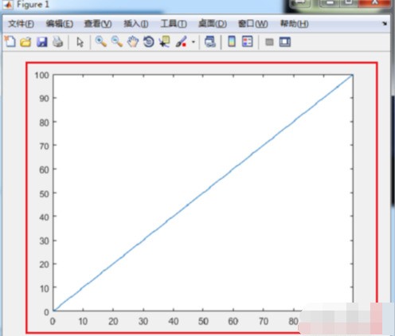Toggle the Brush data tool
Image resolution: width=395 pixels, height=336 pixels.
pos(181,42)
